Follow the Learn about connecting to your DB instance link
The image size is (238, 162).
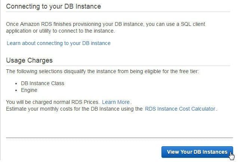(59, 43)
